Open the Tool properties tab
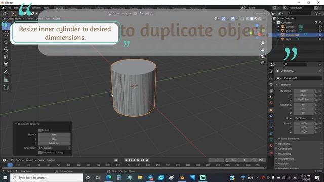324x182 pixels. coord(271,72)
